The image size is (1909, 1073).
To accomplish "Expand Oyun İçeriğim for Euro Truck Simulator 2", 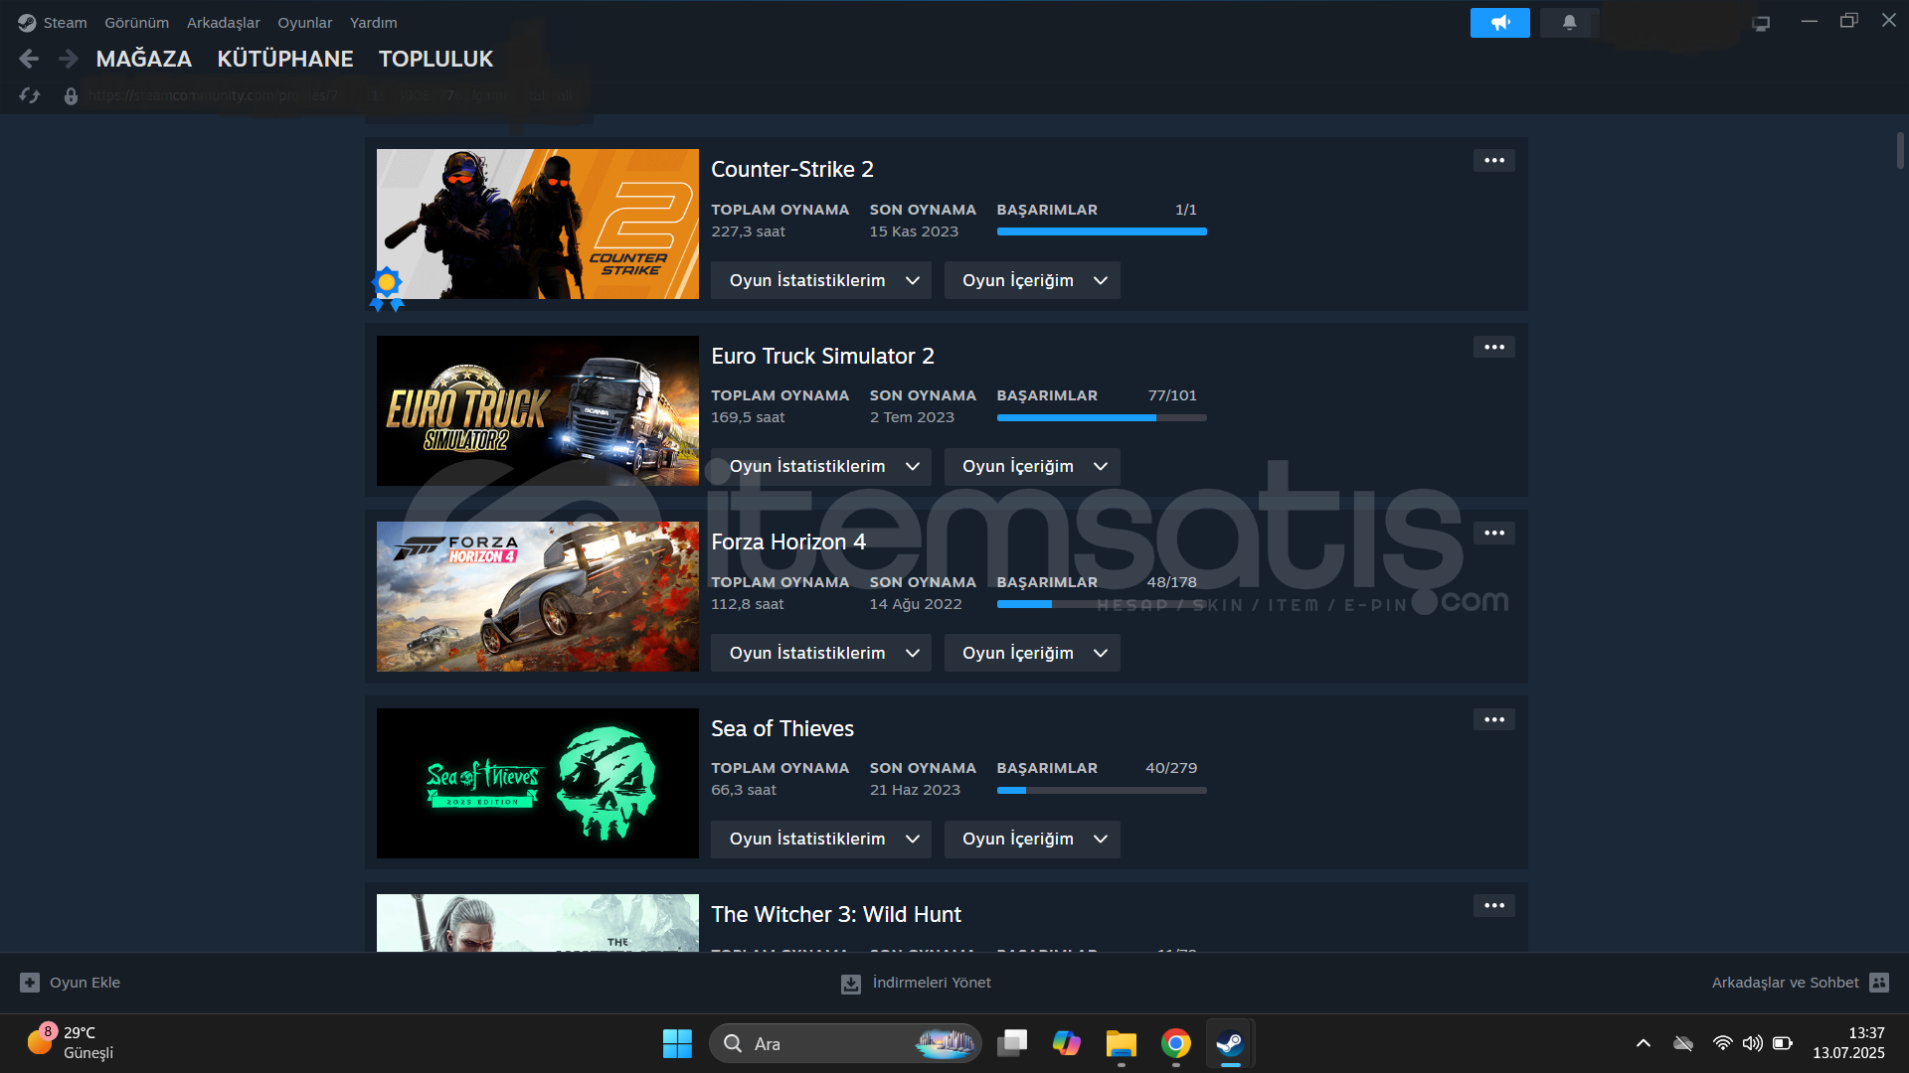I will (1032, 467).
